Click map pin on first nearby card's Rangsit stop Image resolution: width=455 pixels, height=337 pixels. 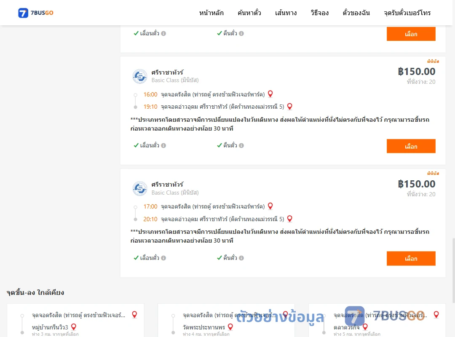[134, 314]
